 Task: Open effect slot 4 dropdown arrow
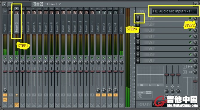click(x=138, y=36)
